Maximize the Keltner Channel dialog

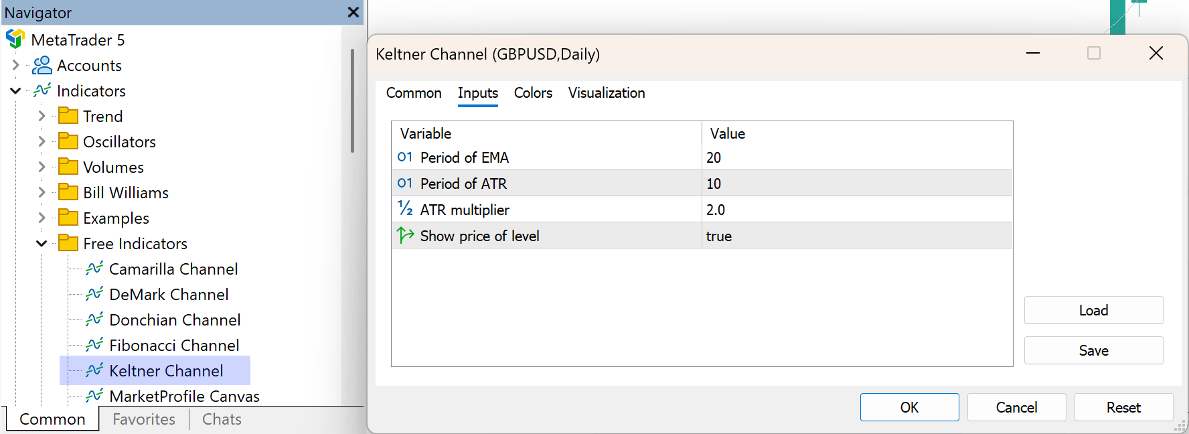pyautogui.click(x=1094, y=53)
